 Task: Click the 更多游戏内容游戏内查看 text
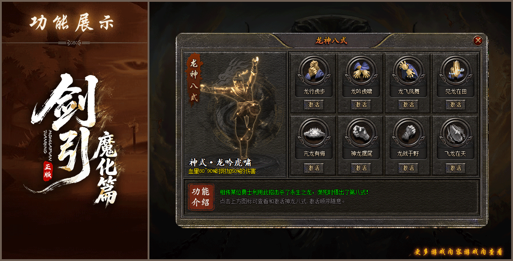(x=458, y=252)
